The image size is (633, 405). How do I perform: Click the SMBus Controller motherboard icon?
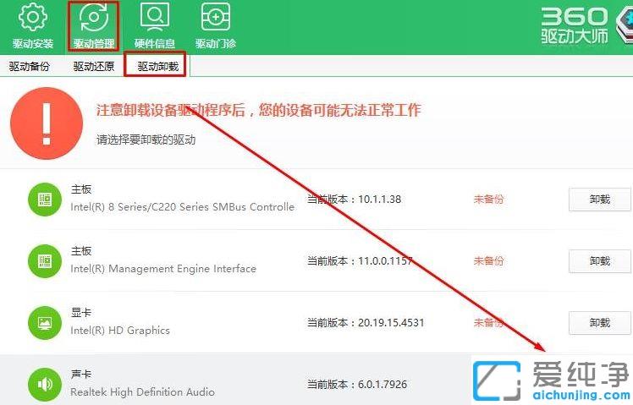coord(45,200)
